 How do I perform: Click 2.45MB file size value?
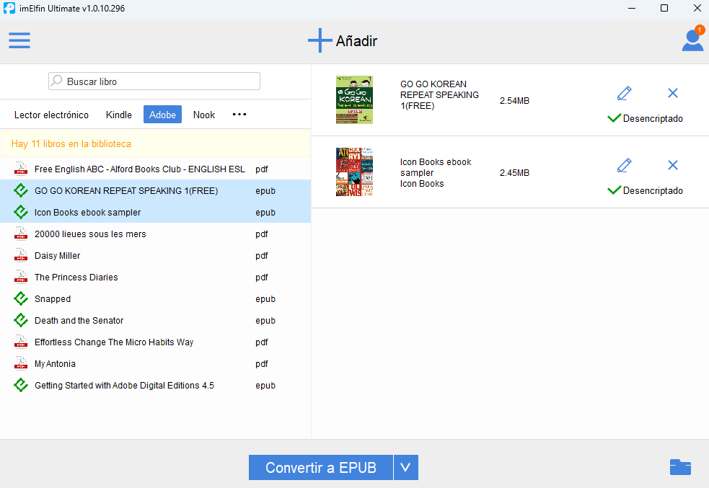(x=514, y=173)
